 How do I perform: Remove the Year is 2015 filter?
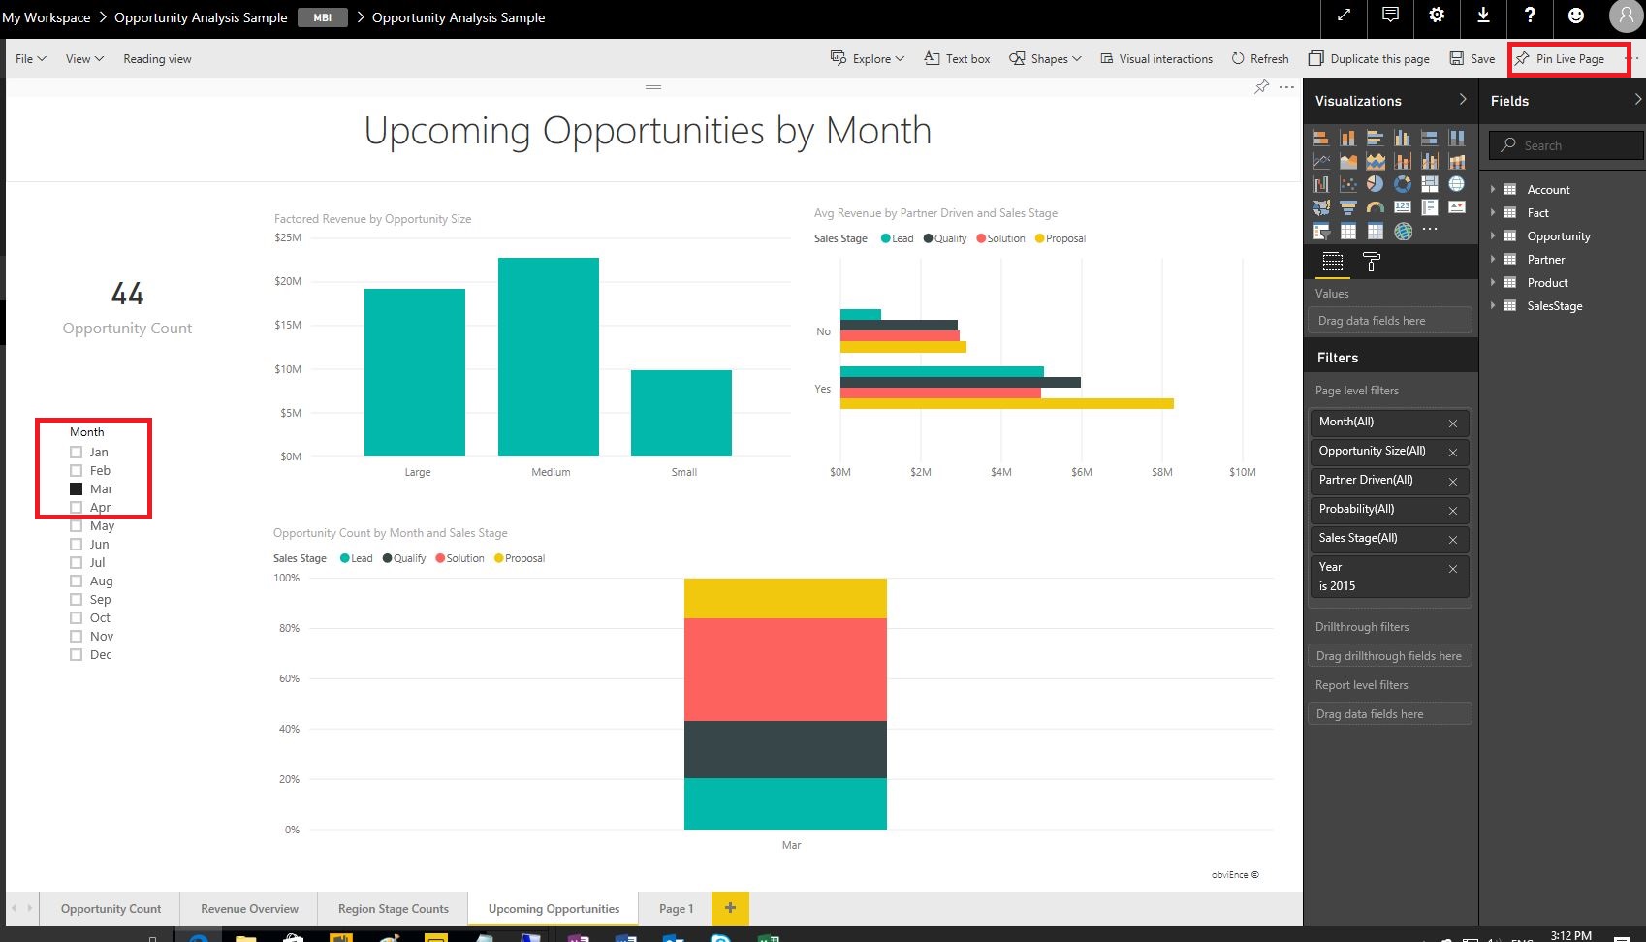pyautogui.click(x=1453, y=569)
